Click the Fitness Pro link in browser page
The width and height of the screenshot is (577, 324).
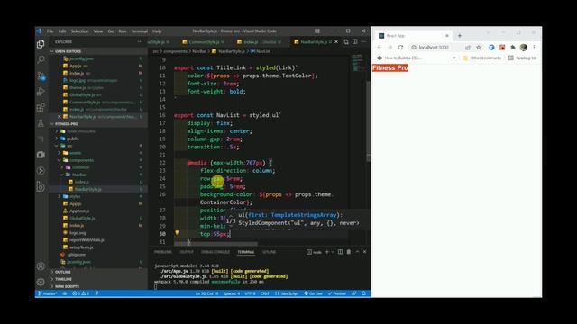(x=390, y=68)
